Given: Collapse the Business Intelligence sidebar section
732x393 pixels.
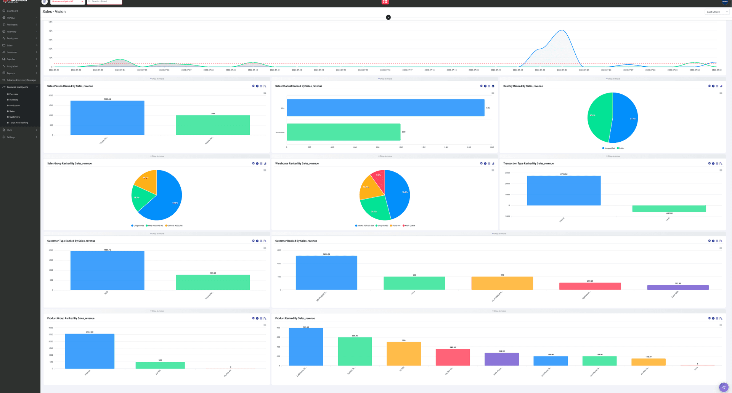Looking at the screenshot, I should coord(20,87).
